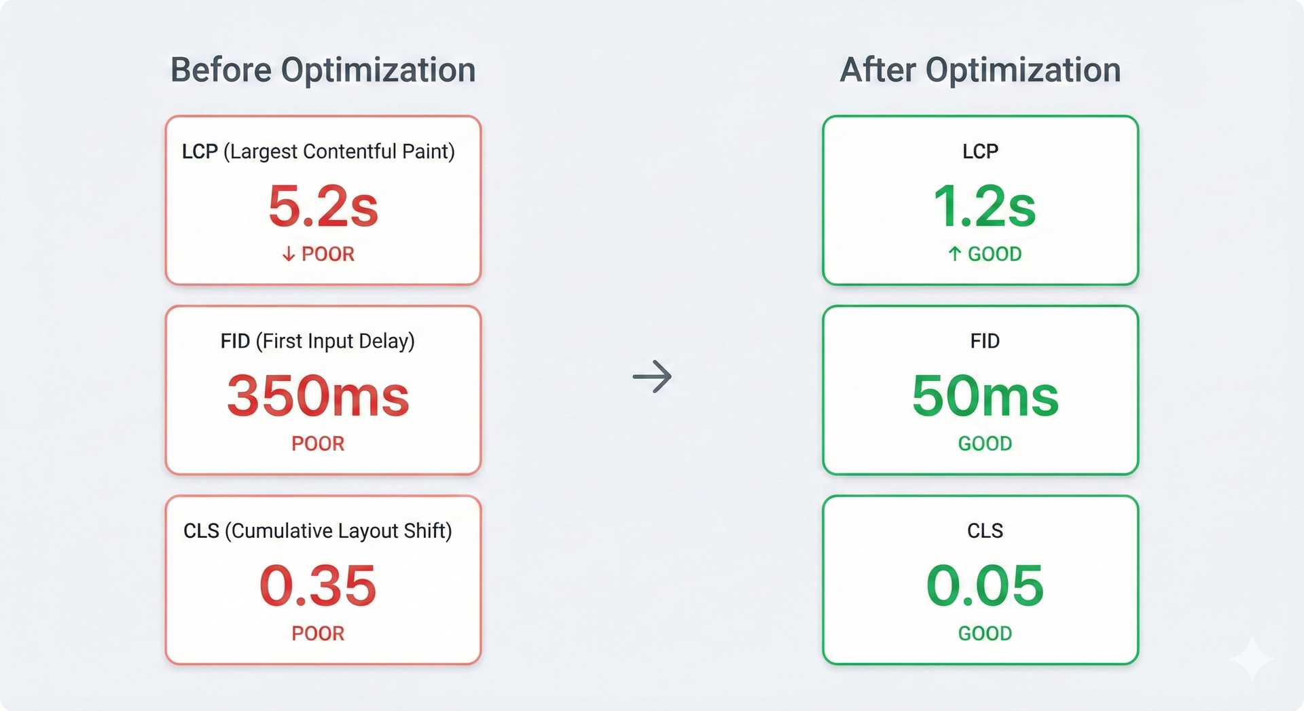Screen dimensions: 1304x711
Task: Click the POOR status under 350ms
Action: [x=318, y=443]
